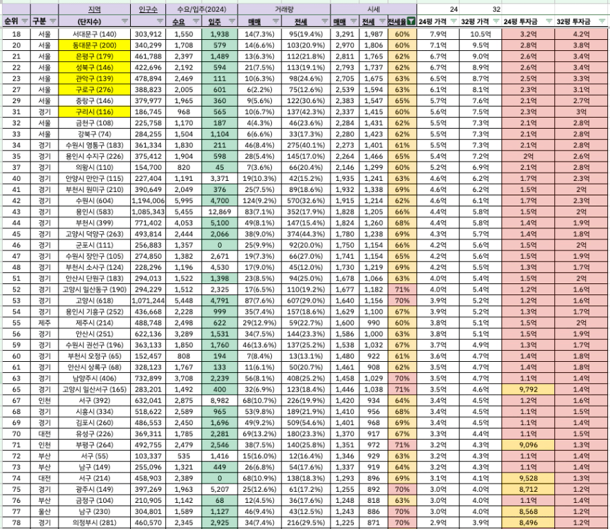
Task: Click the yellow 8,568 investment cell
Action: [x=528, y=512]
